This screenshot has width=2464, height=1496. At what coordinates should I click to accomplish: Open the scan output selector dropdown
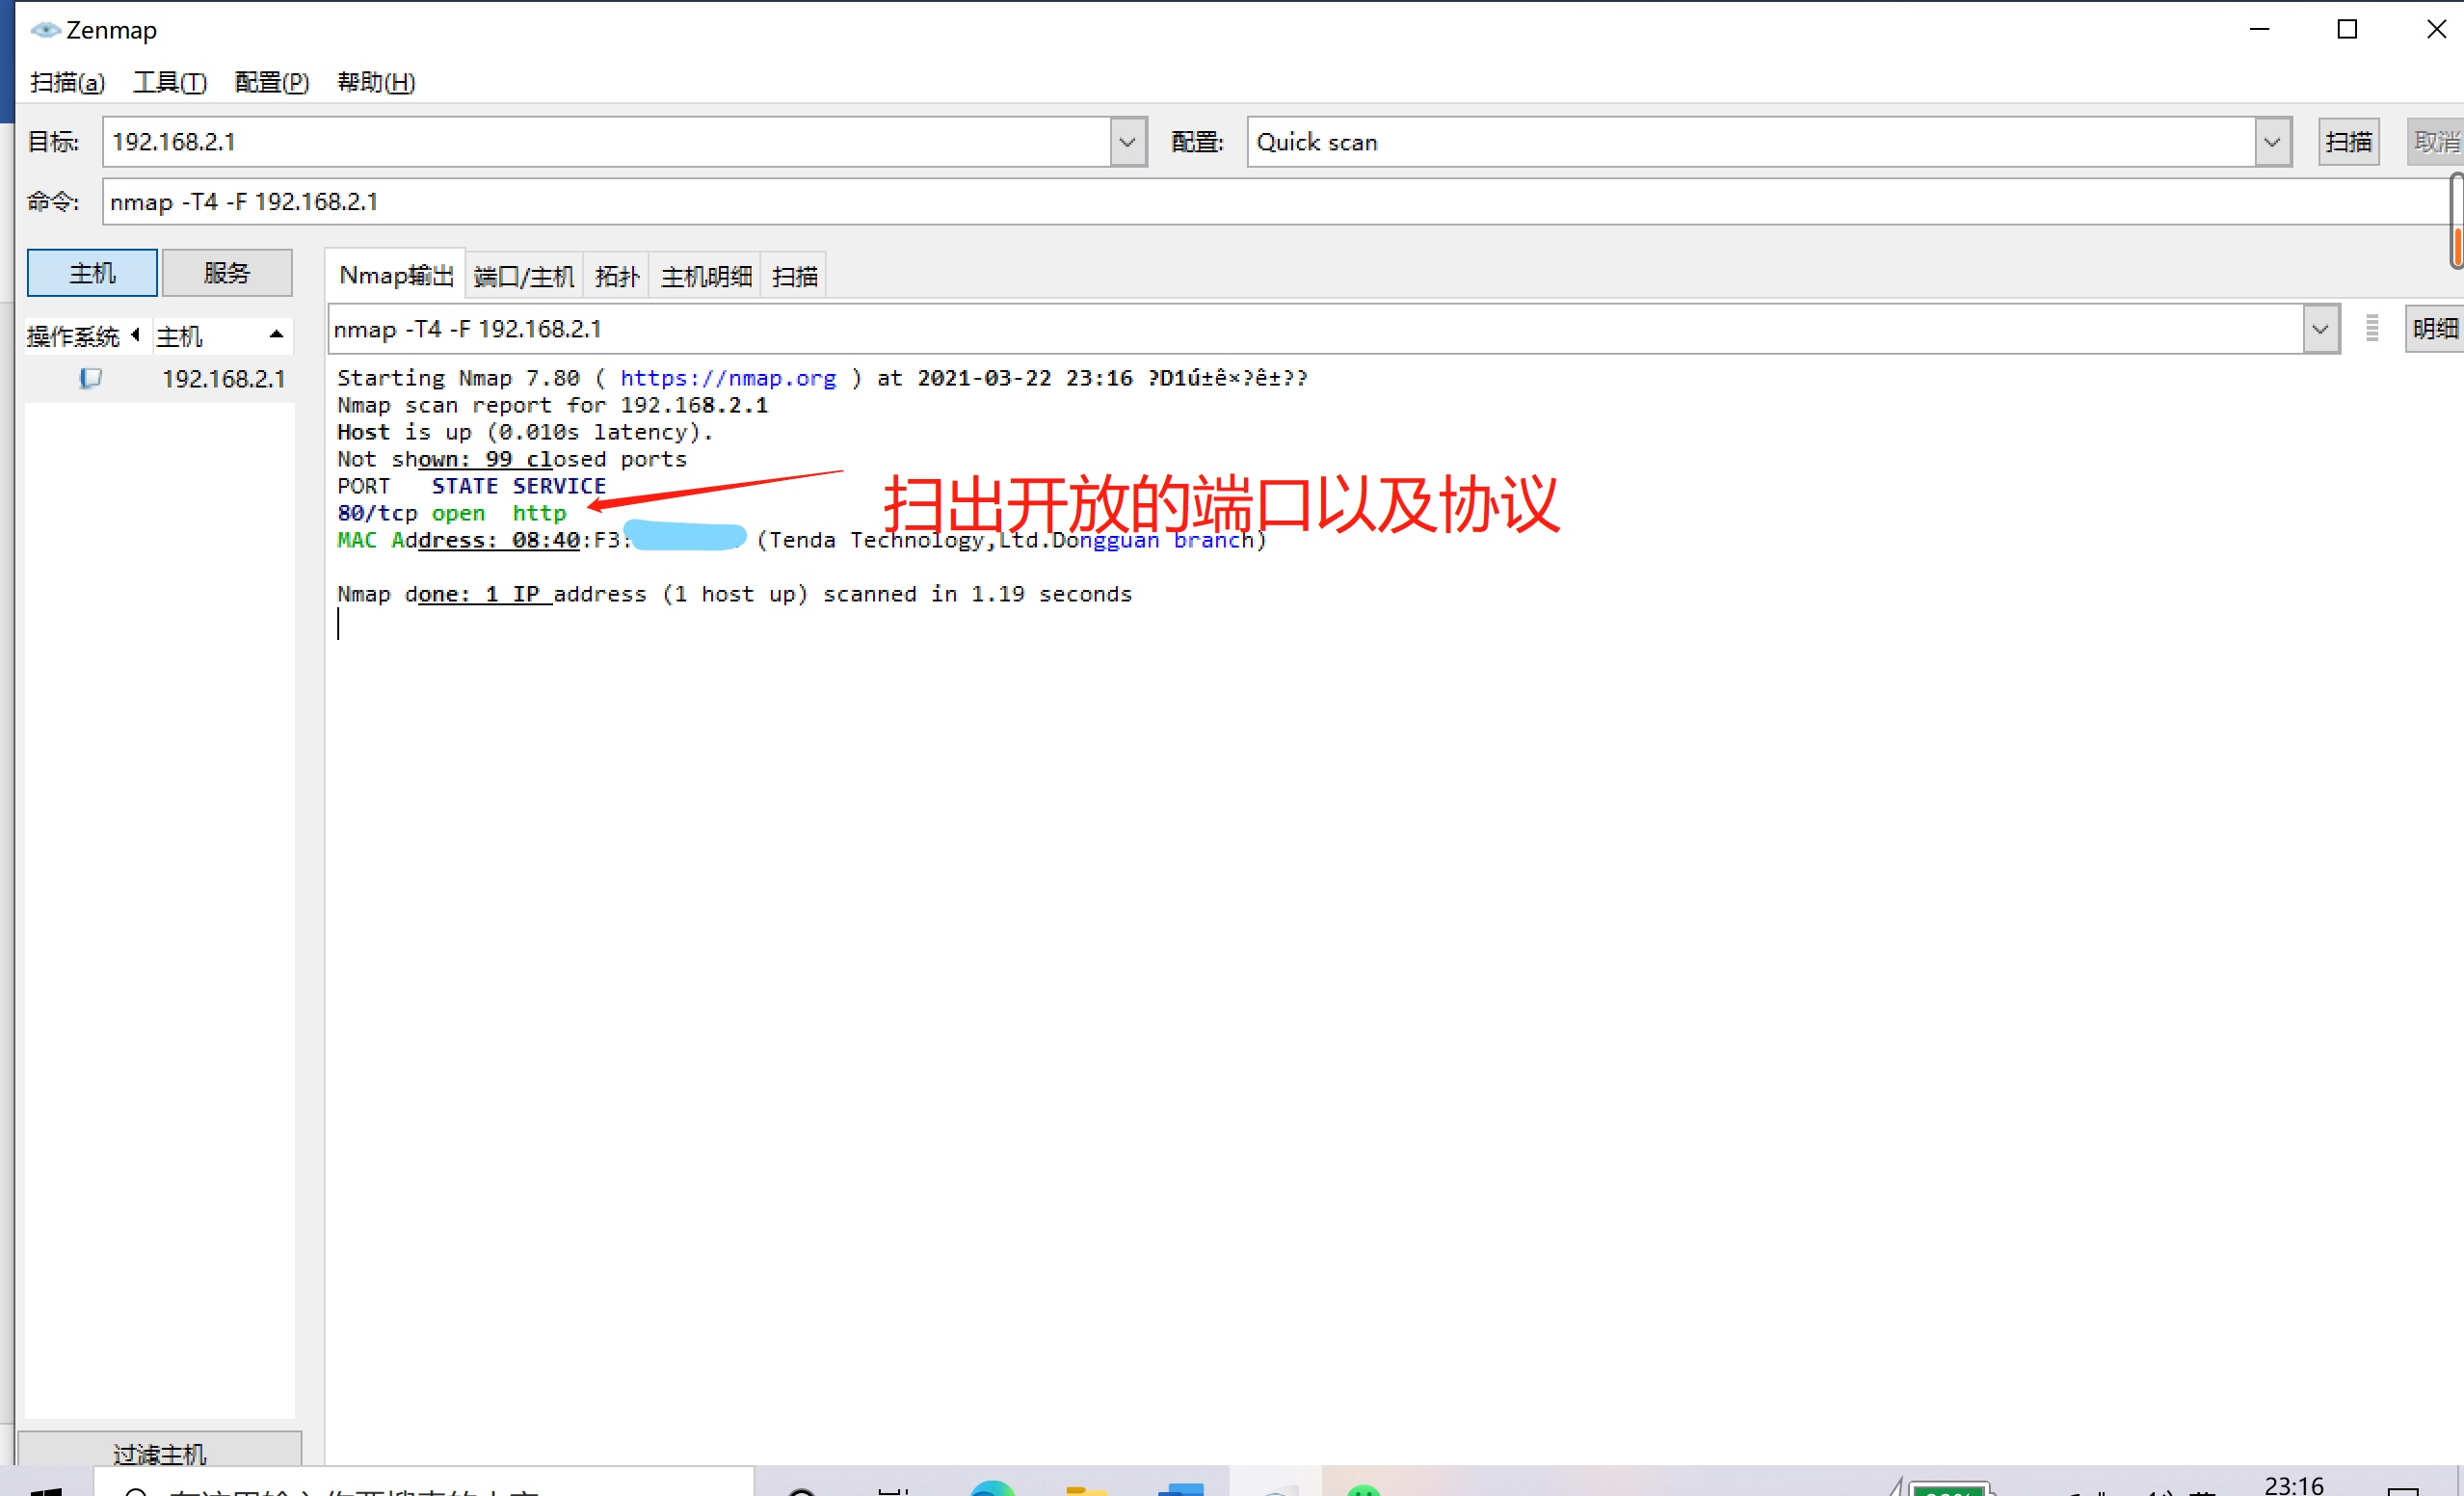point(1334,329)
